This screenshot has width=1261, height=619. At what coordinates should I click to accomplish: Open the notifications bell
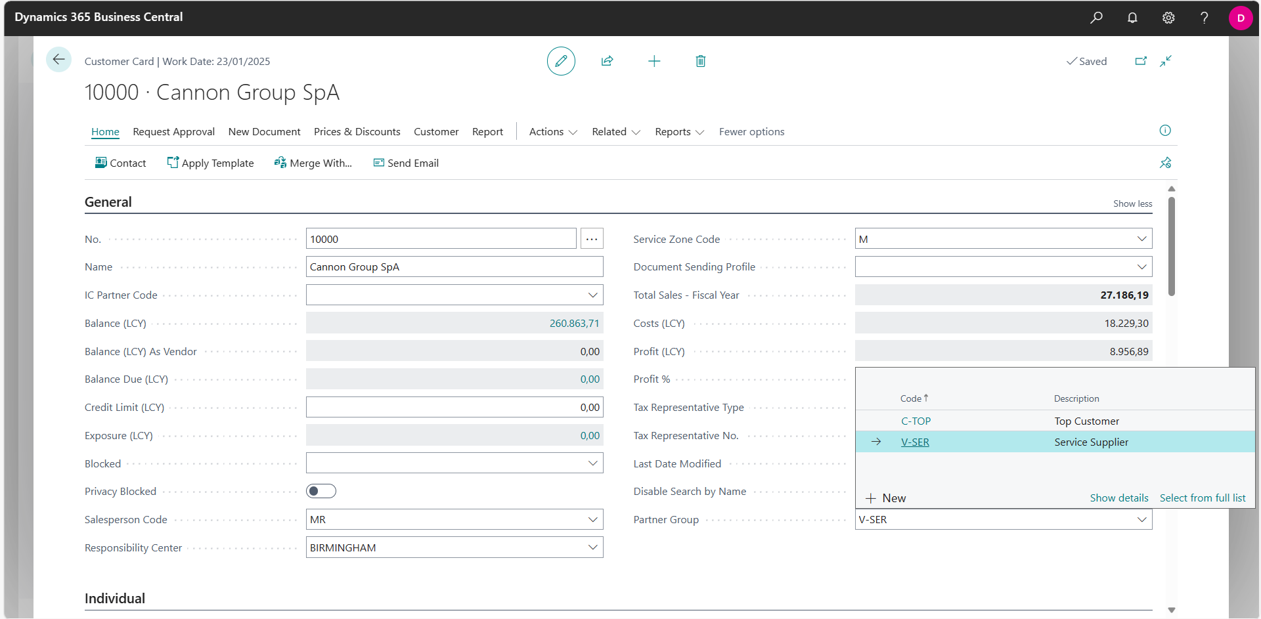click(x=1132, y=18)
